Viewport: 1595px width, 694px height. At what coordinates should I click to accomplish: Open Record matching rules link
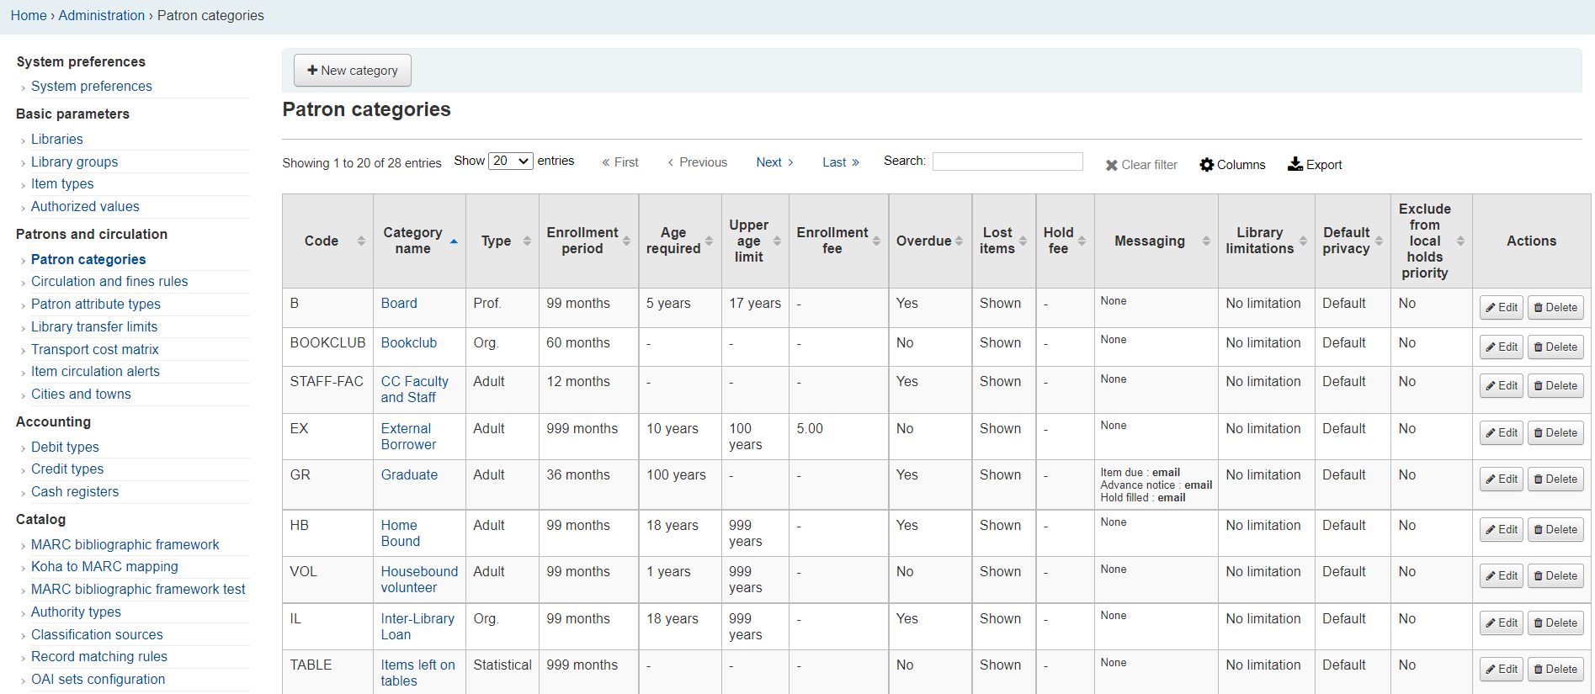(99, 656)
